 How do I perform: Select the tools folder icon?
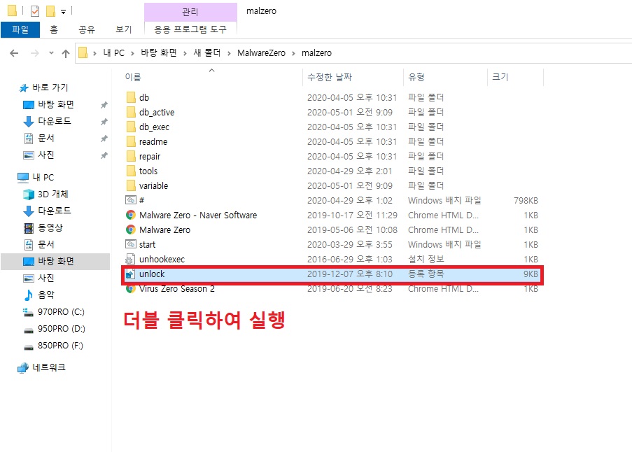coord(131,171)
